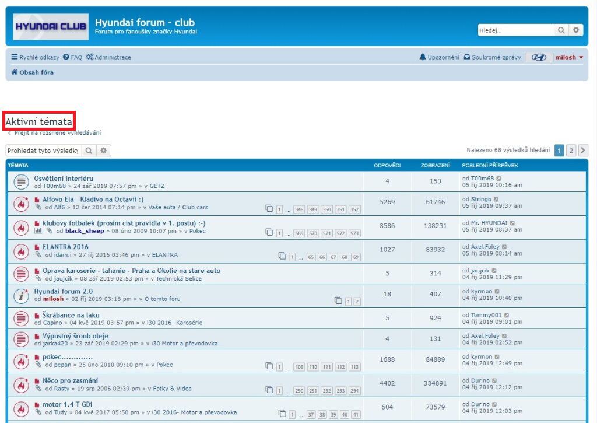Viewport: 597px width, 423px height.
Task: Open topic Osvětlení interiéru
Action: [64, 179]
